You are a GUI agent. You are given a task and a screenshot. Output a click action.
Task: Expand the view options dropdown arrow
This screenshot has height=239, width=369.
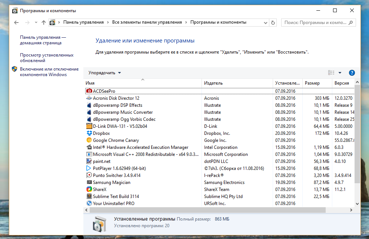[340, 73]
